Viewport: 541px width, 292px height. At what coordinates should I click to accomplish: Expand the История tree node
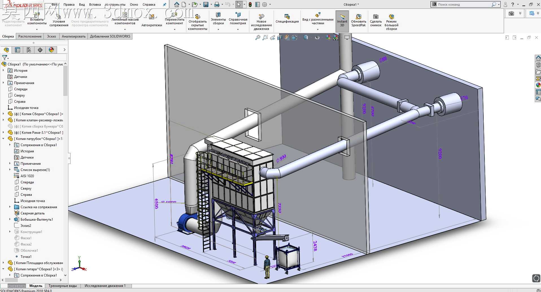(x=3, y=71)
